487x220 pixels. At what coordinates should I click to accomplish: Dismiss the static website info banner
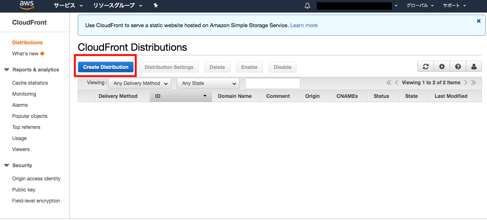coord(478,21)
